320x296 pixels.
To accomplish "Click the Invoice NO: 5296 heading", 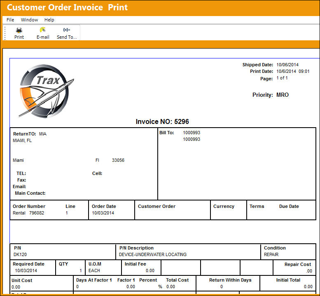I will (162, 121).
